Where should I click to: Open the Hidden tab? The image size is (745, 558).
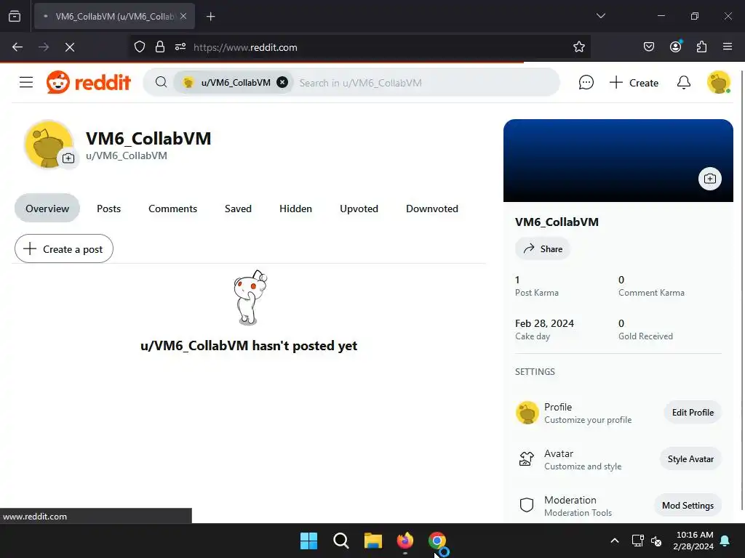(295, 209)
